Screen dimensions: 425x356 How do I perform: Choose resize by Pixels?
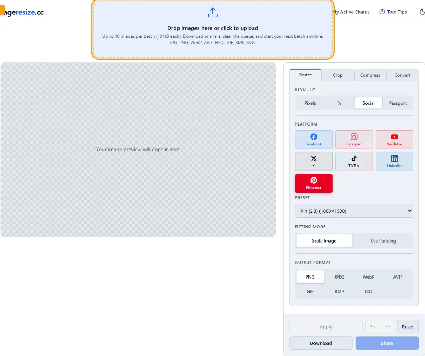(x=310, y=103)
